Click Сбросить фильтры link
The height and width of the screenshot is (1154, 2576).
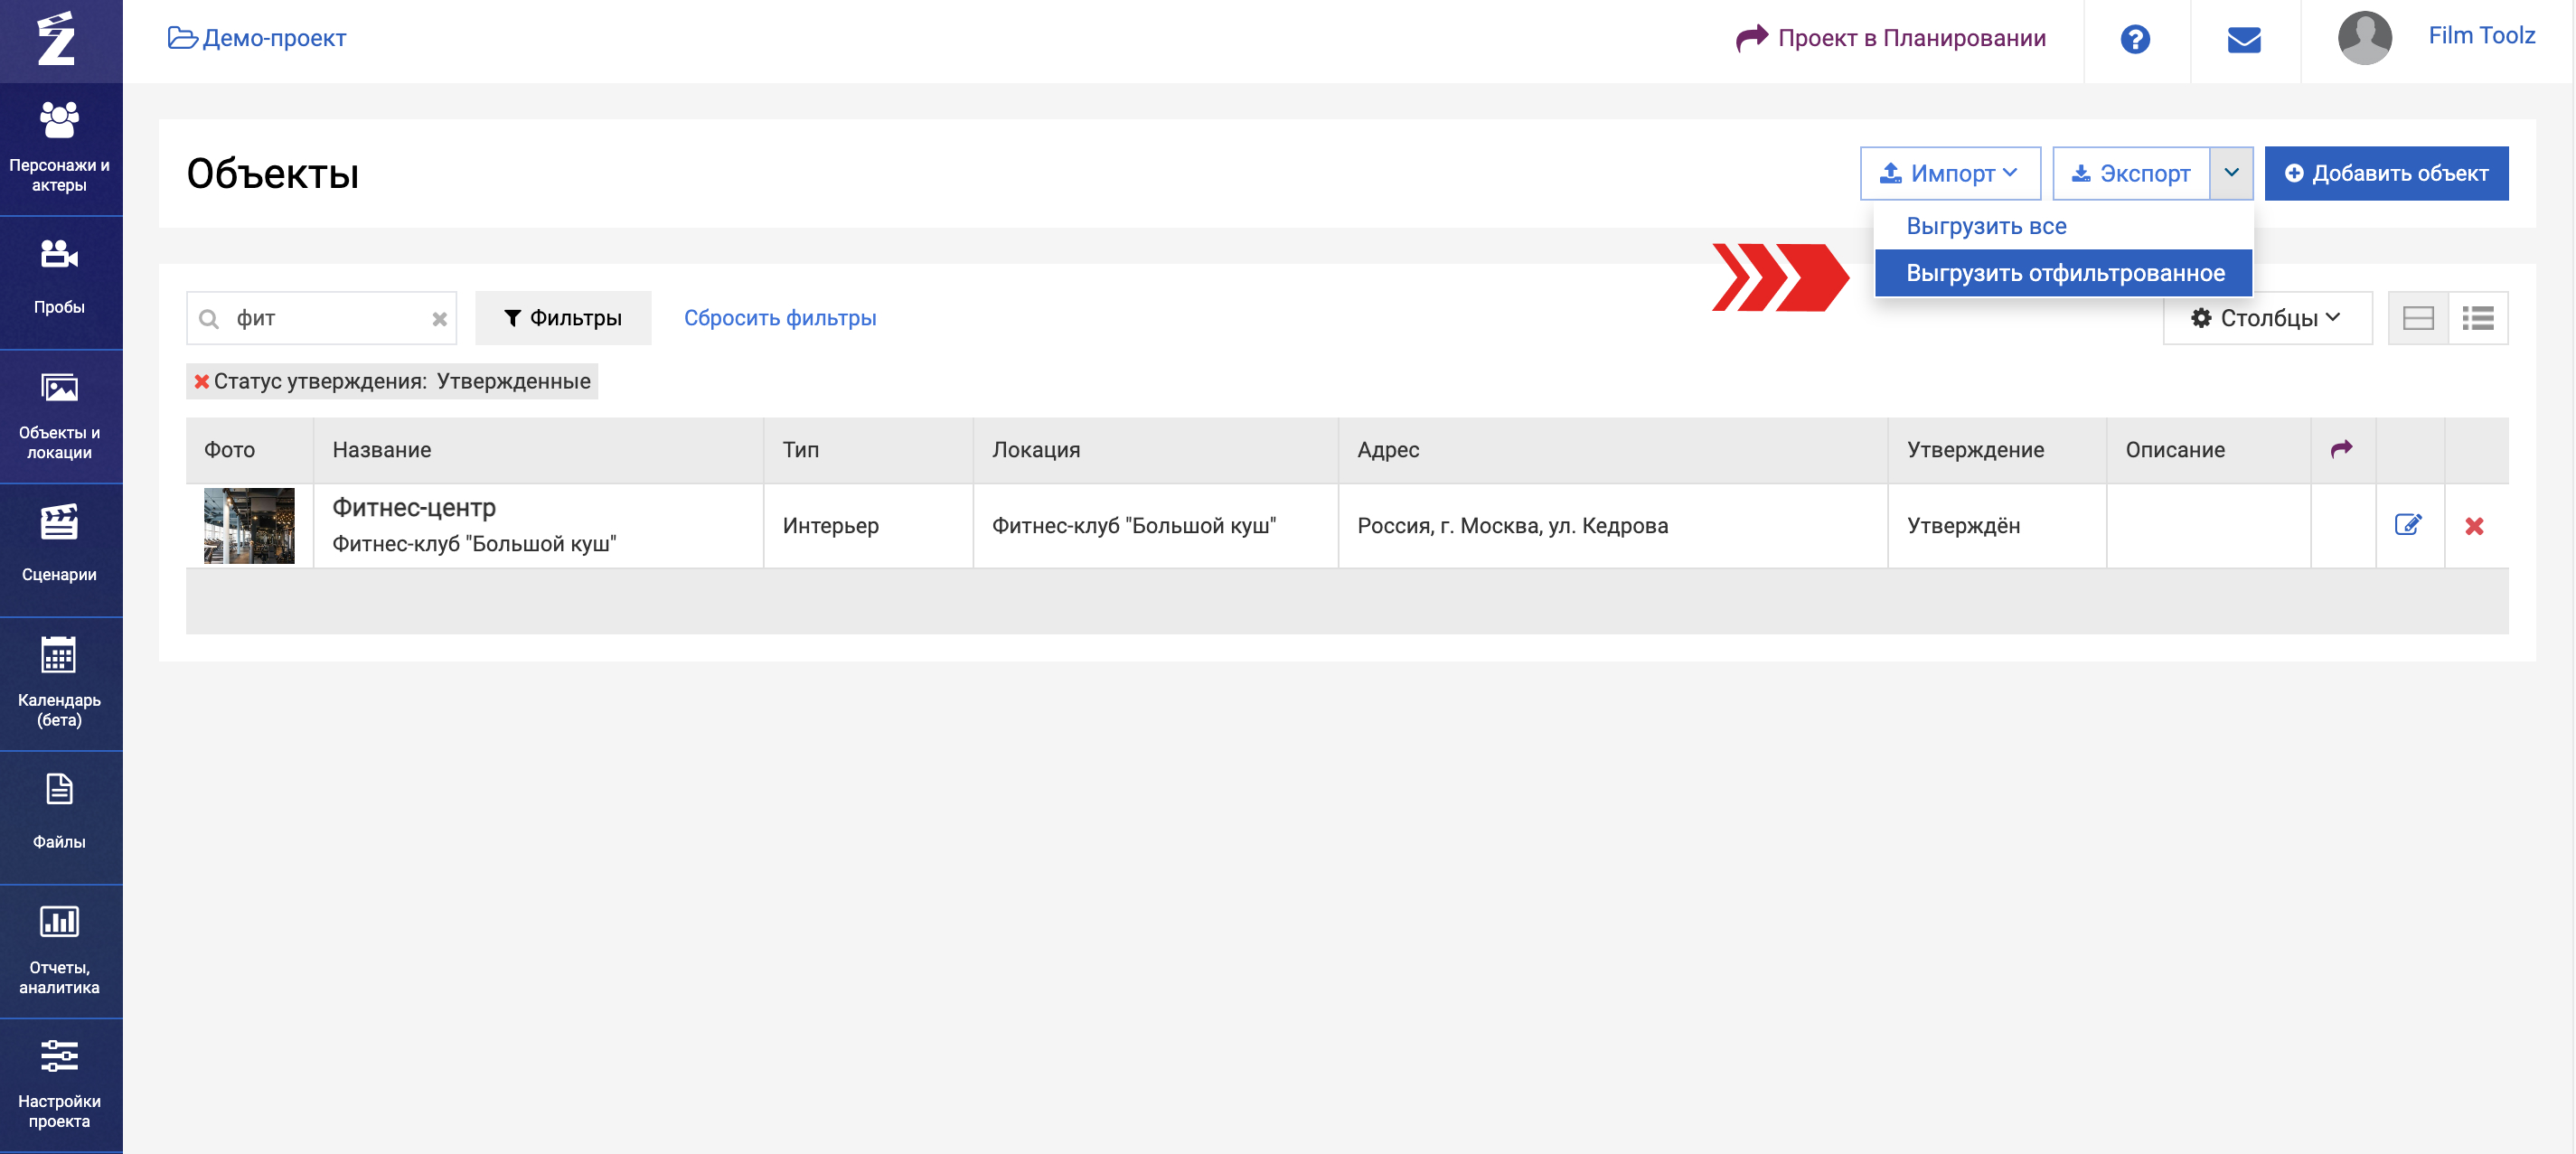tap(779, 318)
